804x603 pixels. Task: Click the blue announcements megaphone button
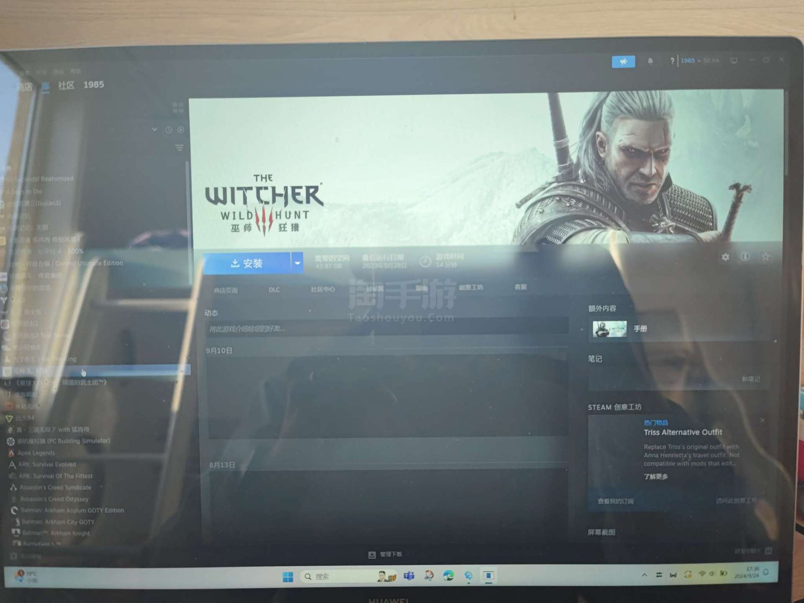pyautogui.click(x=623, y=62)
